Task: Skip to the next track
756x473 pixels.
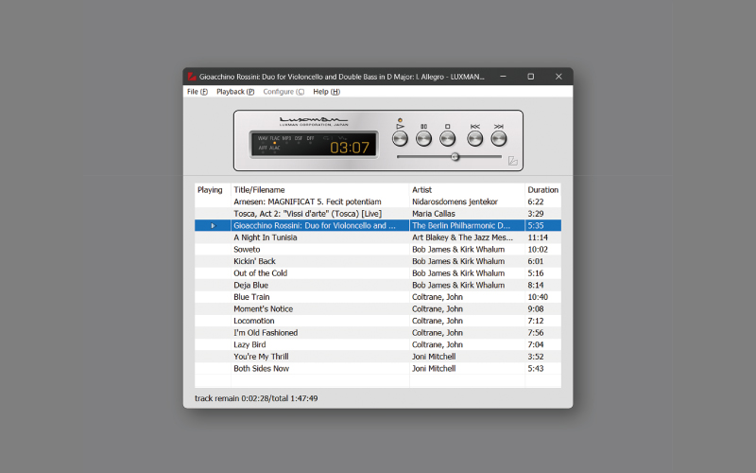Action: 499,138
